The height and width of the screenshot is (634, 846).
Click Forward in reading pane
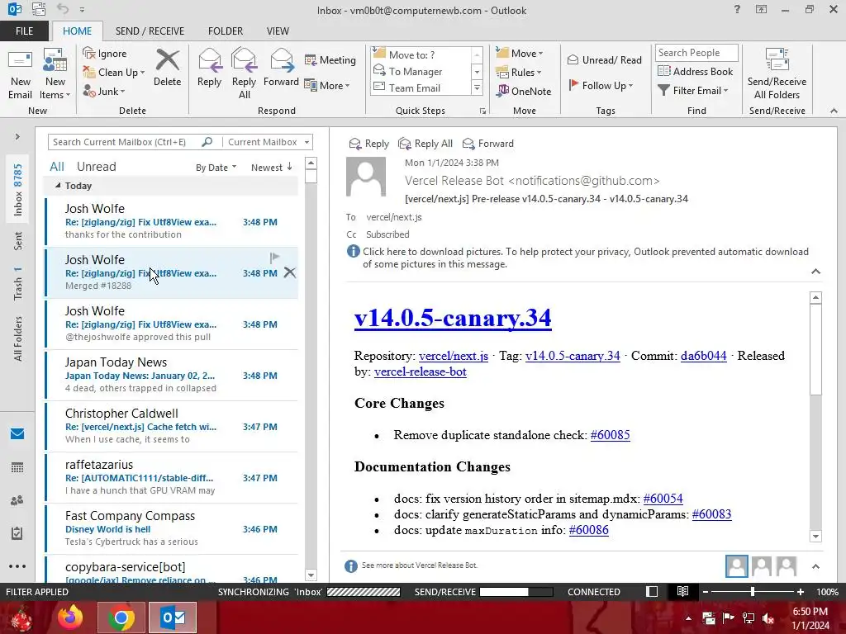click(x=488, y=144)
